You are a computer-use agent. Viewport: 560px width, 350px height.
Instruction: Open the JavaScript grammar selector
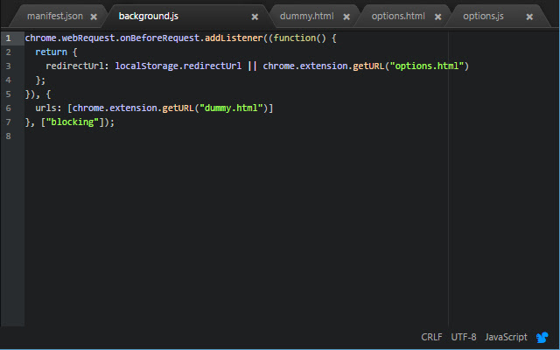pos(506,337)
